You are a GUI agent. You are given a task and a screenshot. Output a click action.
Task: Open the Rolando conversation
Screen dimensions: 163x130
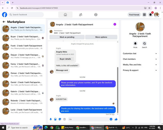coord(23,102)
